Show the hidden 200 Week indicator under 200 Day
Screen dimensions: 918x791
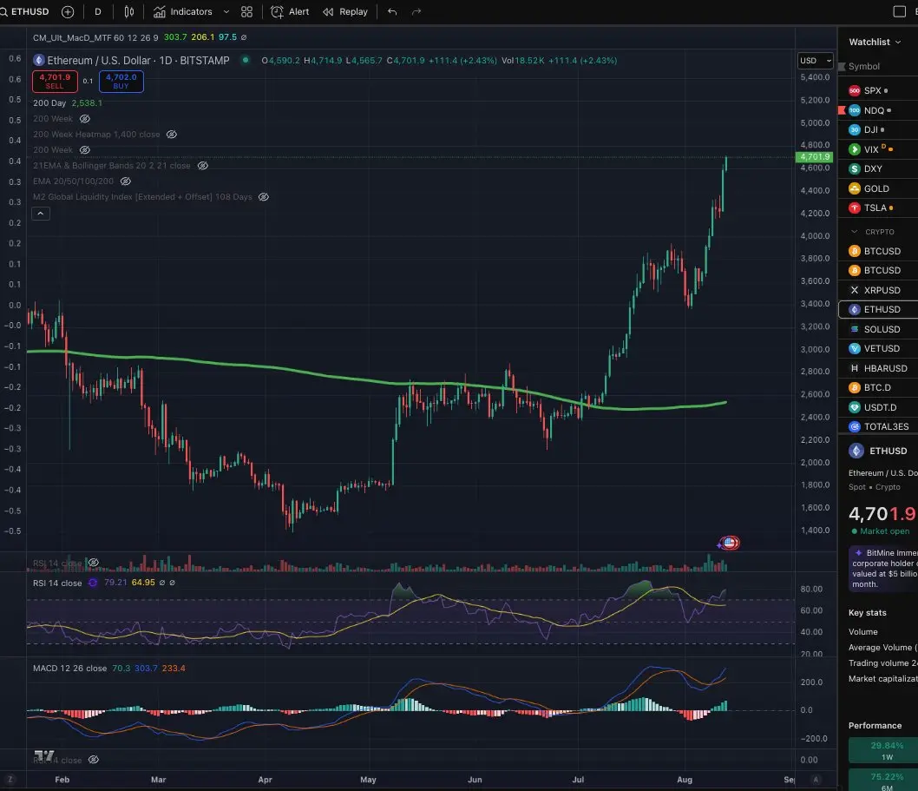pos(85,119)
